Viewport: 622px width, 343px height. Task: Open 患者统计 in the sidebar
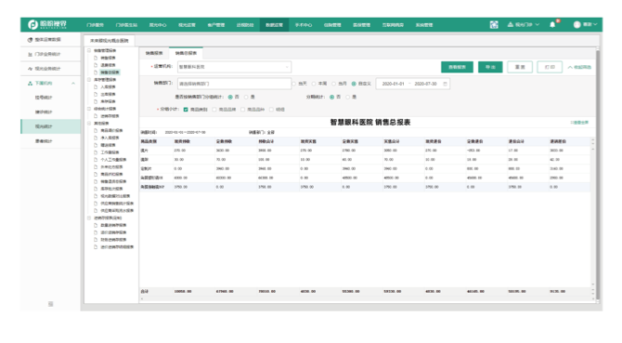pos(44,141)
